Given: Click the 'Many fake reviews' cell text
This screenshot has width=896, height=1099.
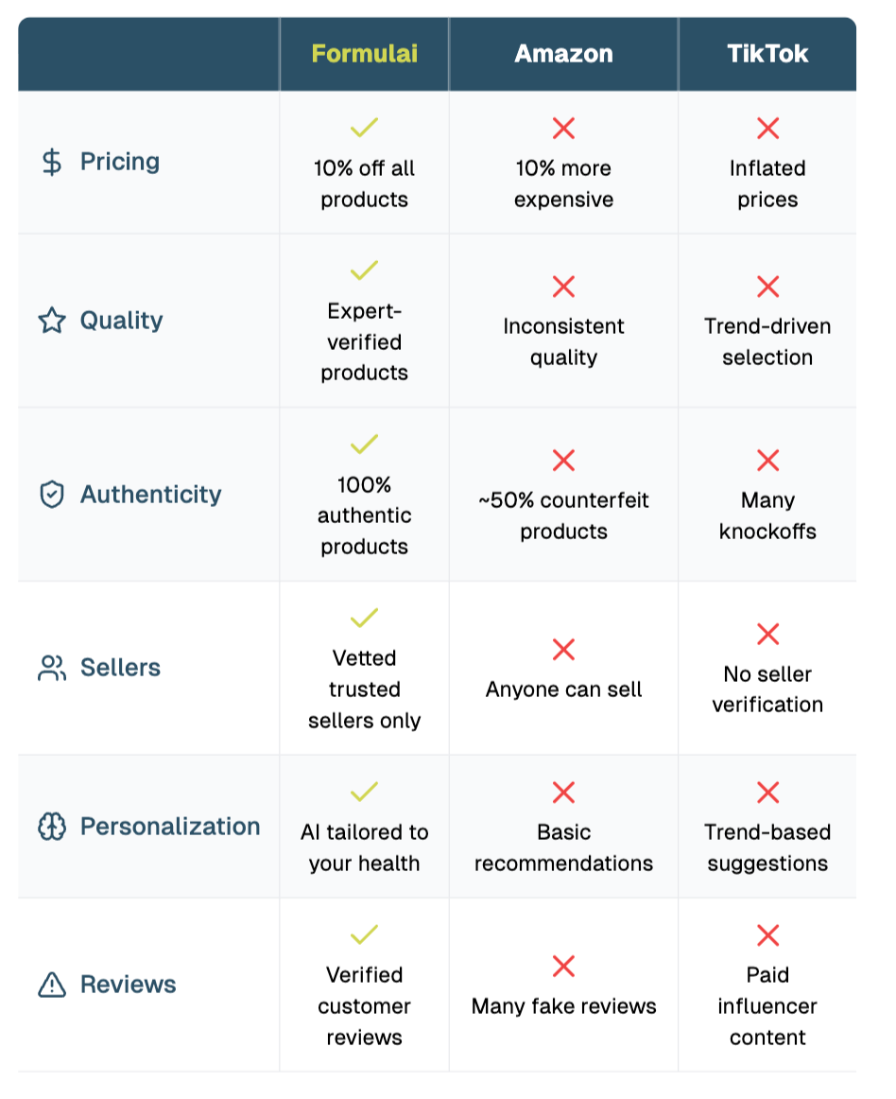Looking at the screenshot, I should tap(564, 1006).
